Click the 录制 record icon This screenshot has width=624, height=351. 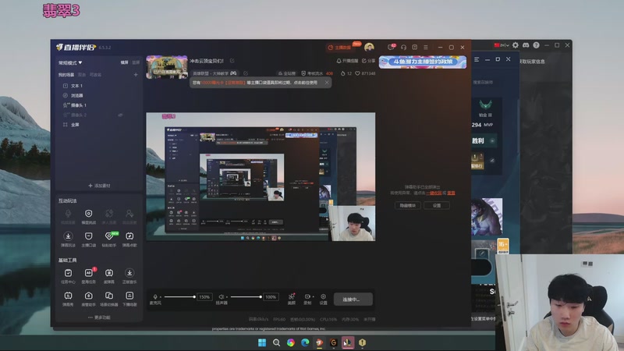tap(307, 296)
